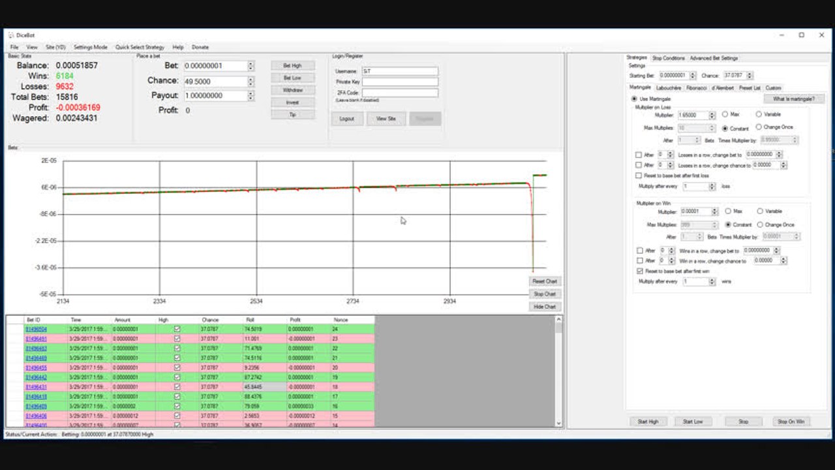Switch to the Stop Conditions tab
835x470 pixels.
669,58
